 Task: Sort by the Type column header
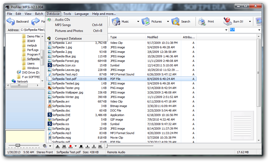tap(127, 37)
